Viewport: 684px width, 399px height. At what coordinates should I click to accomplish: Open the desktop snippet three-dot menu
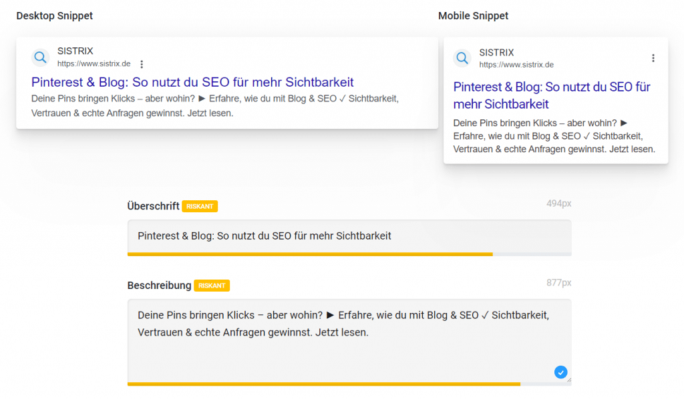pos(142,64)
